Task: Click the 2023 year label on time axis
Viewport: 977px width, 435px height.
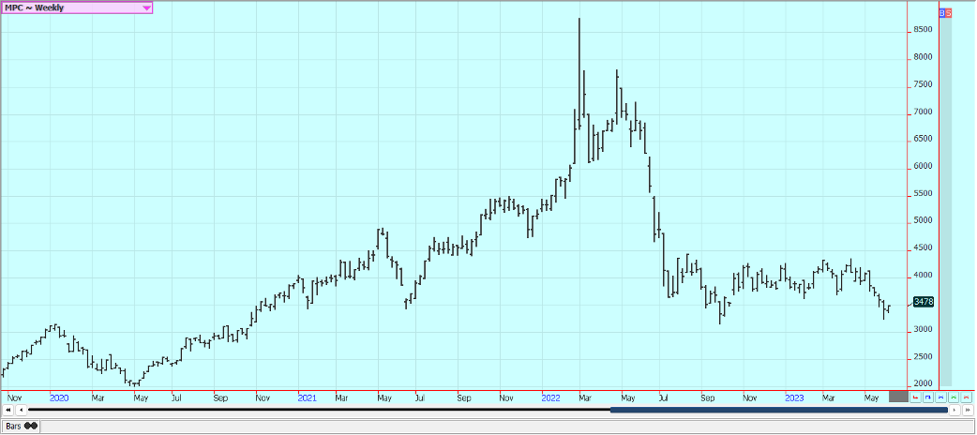Action: click(794, 397)
